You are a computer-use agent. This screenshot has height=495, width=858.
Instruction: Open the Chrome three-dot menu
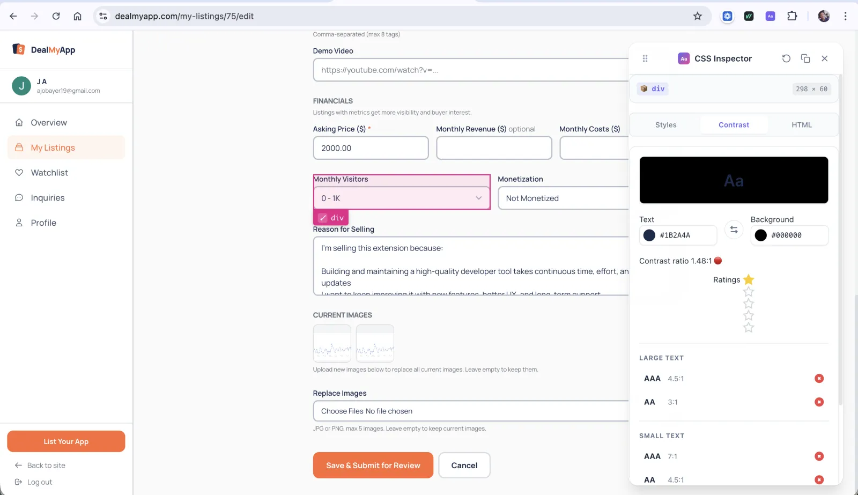pyautogui.click(x=845, y=16)
